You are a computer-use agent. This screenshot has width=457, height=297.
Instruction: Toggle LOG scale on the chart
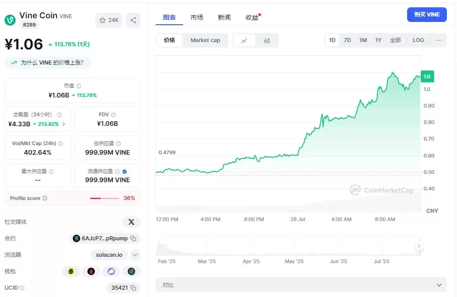418,40
